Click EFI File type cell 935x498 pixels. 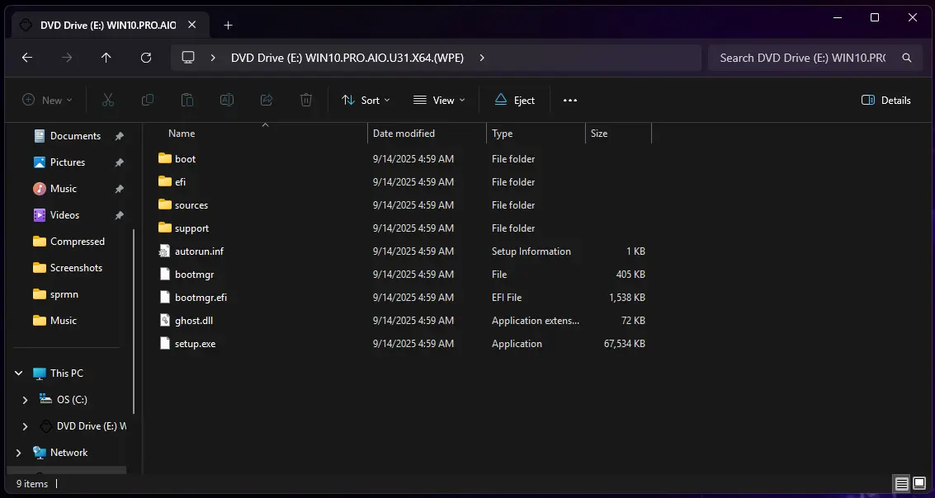pyautogui.click(x=507, y=298)
